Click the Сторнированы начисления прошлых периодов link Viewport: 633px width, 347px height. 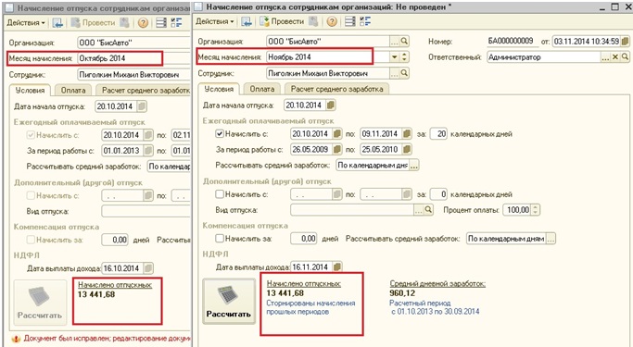point(310,307)
